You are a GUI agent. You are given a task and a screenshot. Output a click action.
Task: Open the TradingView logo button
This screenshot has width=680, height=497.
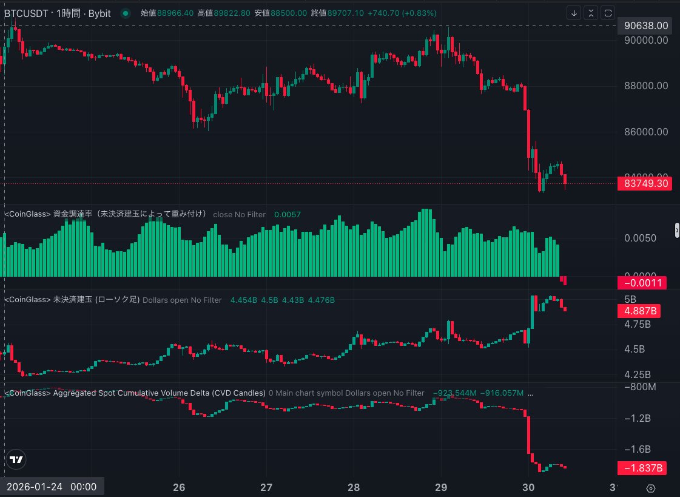tap(16, 459)
